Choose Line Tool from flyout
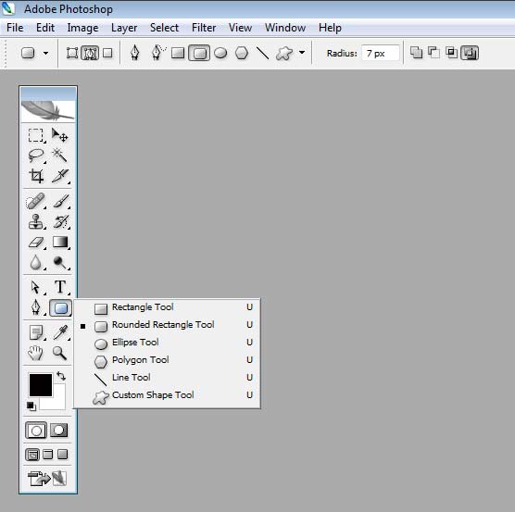This screenshot has width=515, height=512. 167,378
